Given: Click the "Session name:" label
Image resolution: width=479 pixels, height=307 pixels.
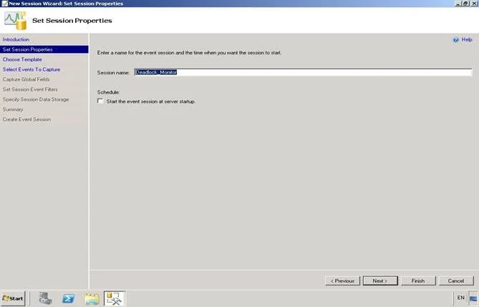Looking at the screenshot, I should [x=113, y=73].
